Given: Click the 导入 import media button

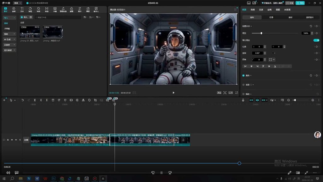Looking at the screenshot, I should pyautogui.click(x=24, y=17).
